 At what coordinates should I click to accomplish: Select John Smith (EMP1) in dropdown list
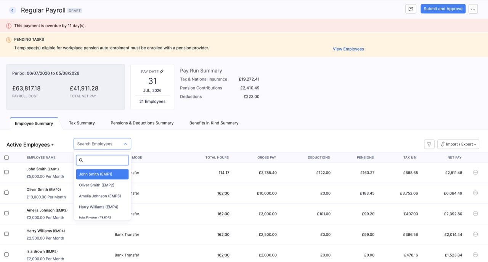coord(102,174)
